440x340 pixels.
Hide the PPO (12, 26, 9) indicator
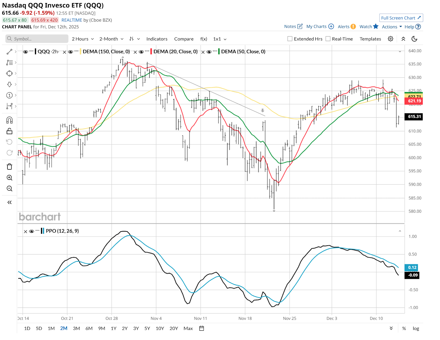click(x=31, y=231)
